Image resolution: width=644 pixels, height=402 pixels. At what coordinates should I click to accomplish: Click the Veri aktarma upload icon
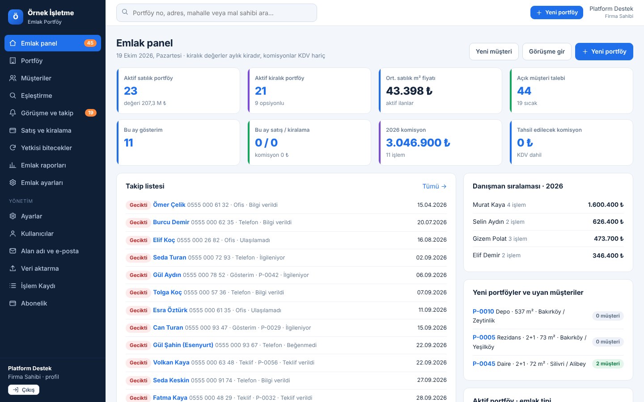point(13,268)
